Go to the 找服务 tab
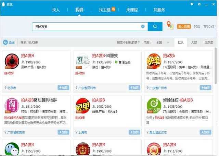 (x=159, y=10)
